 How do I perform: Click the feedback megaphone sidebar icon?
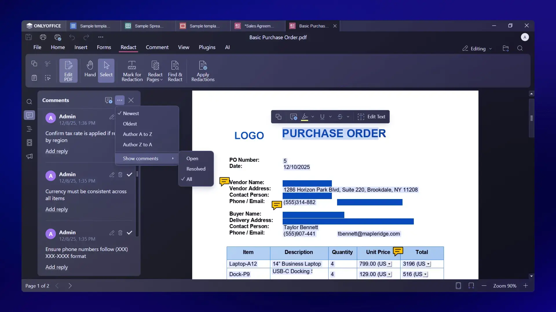click(x=29, y=156)
